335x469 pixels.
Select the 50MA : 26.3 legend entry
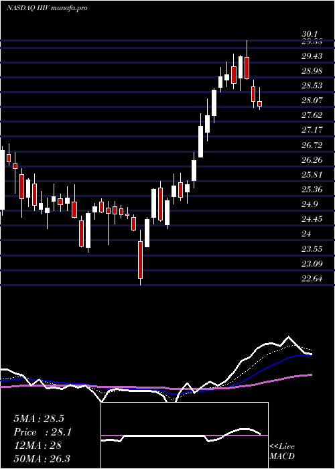click(x=42, y=458)
